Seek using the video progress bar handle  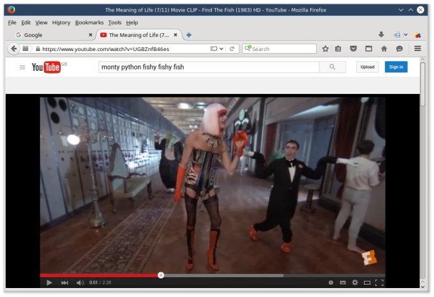(161, 275)
